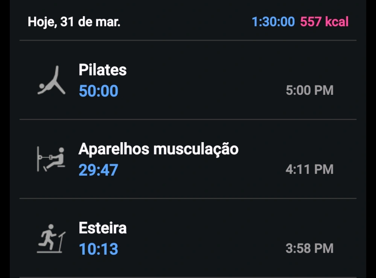Tap the treadmill runner icon
This screenshot has height=278, width=376.
click(51, 239)
